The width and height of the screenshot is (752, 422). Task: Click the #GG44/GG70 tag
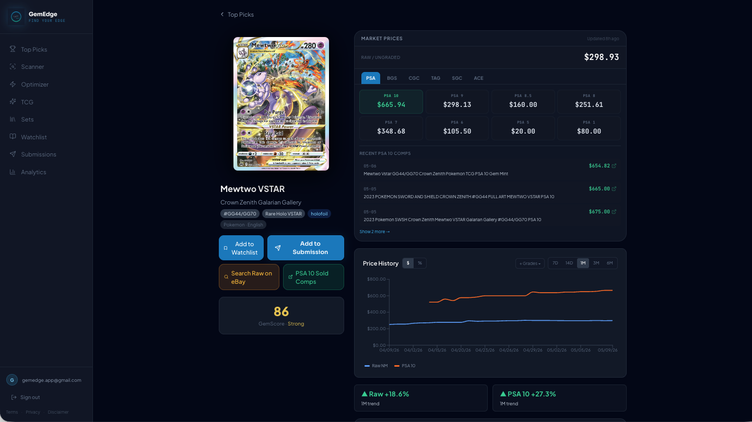240,214
